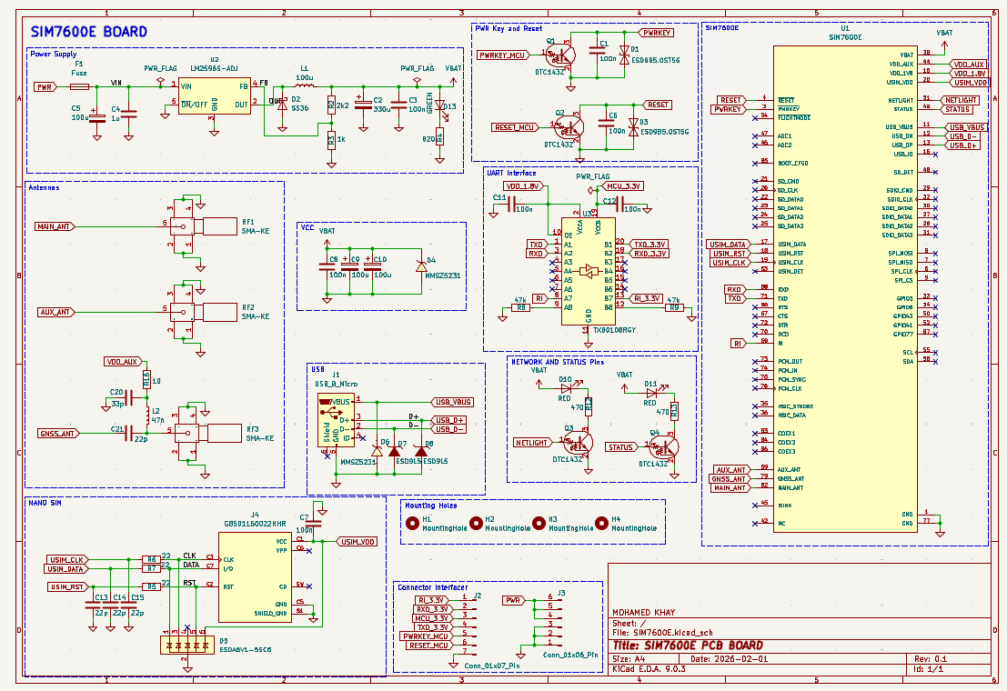The height and width of the screenshot is (691, 1007).
Task: Select the D4 MMSZ5231 zener in VCC block
Action: [422, 265]
